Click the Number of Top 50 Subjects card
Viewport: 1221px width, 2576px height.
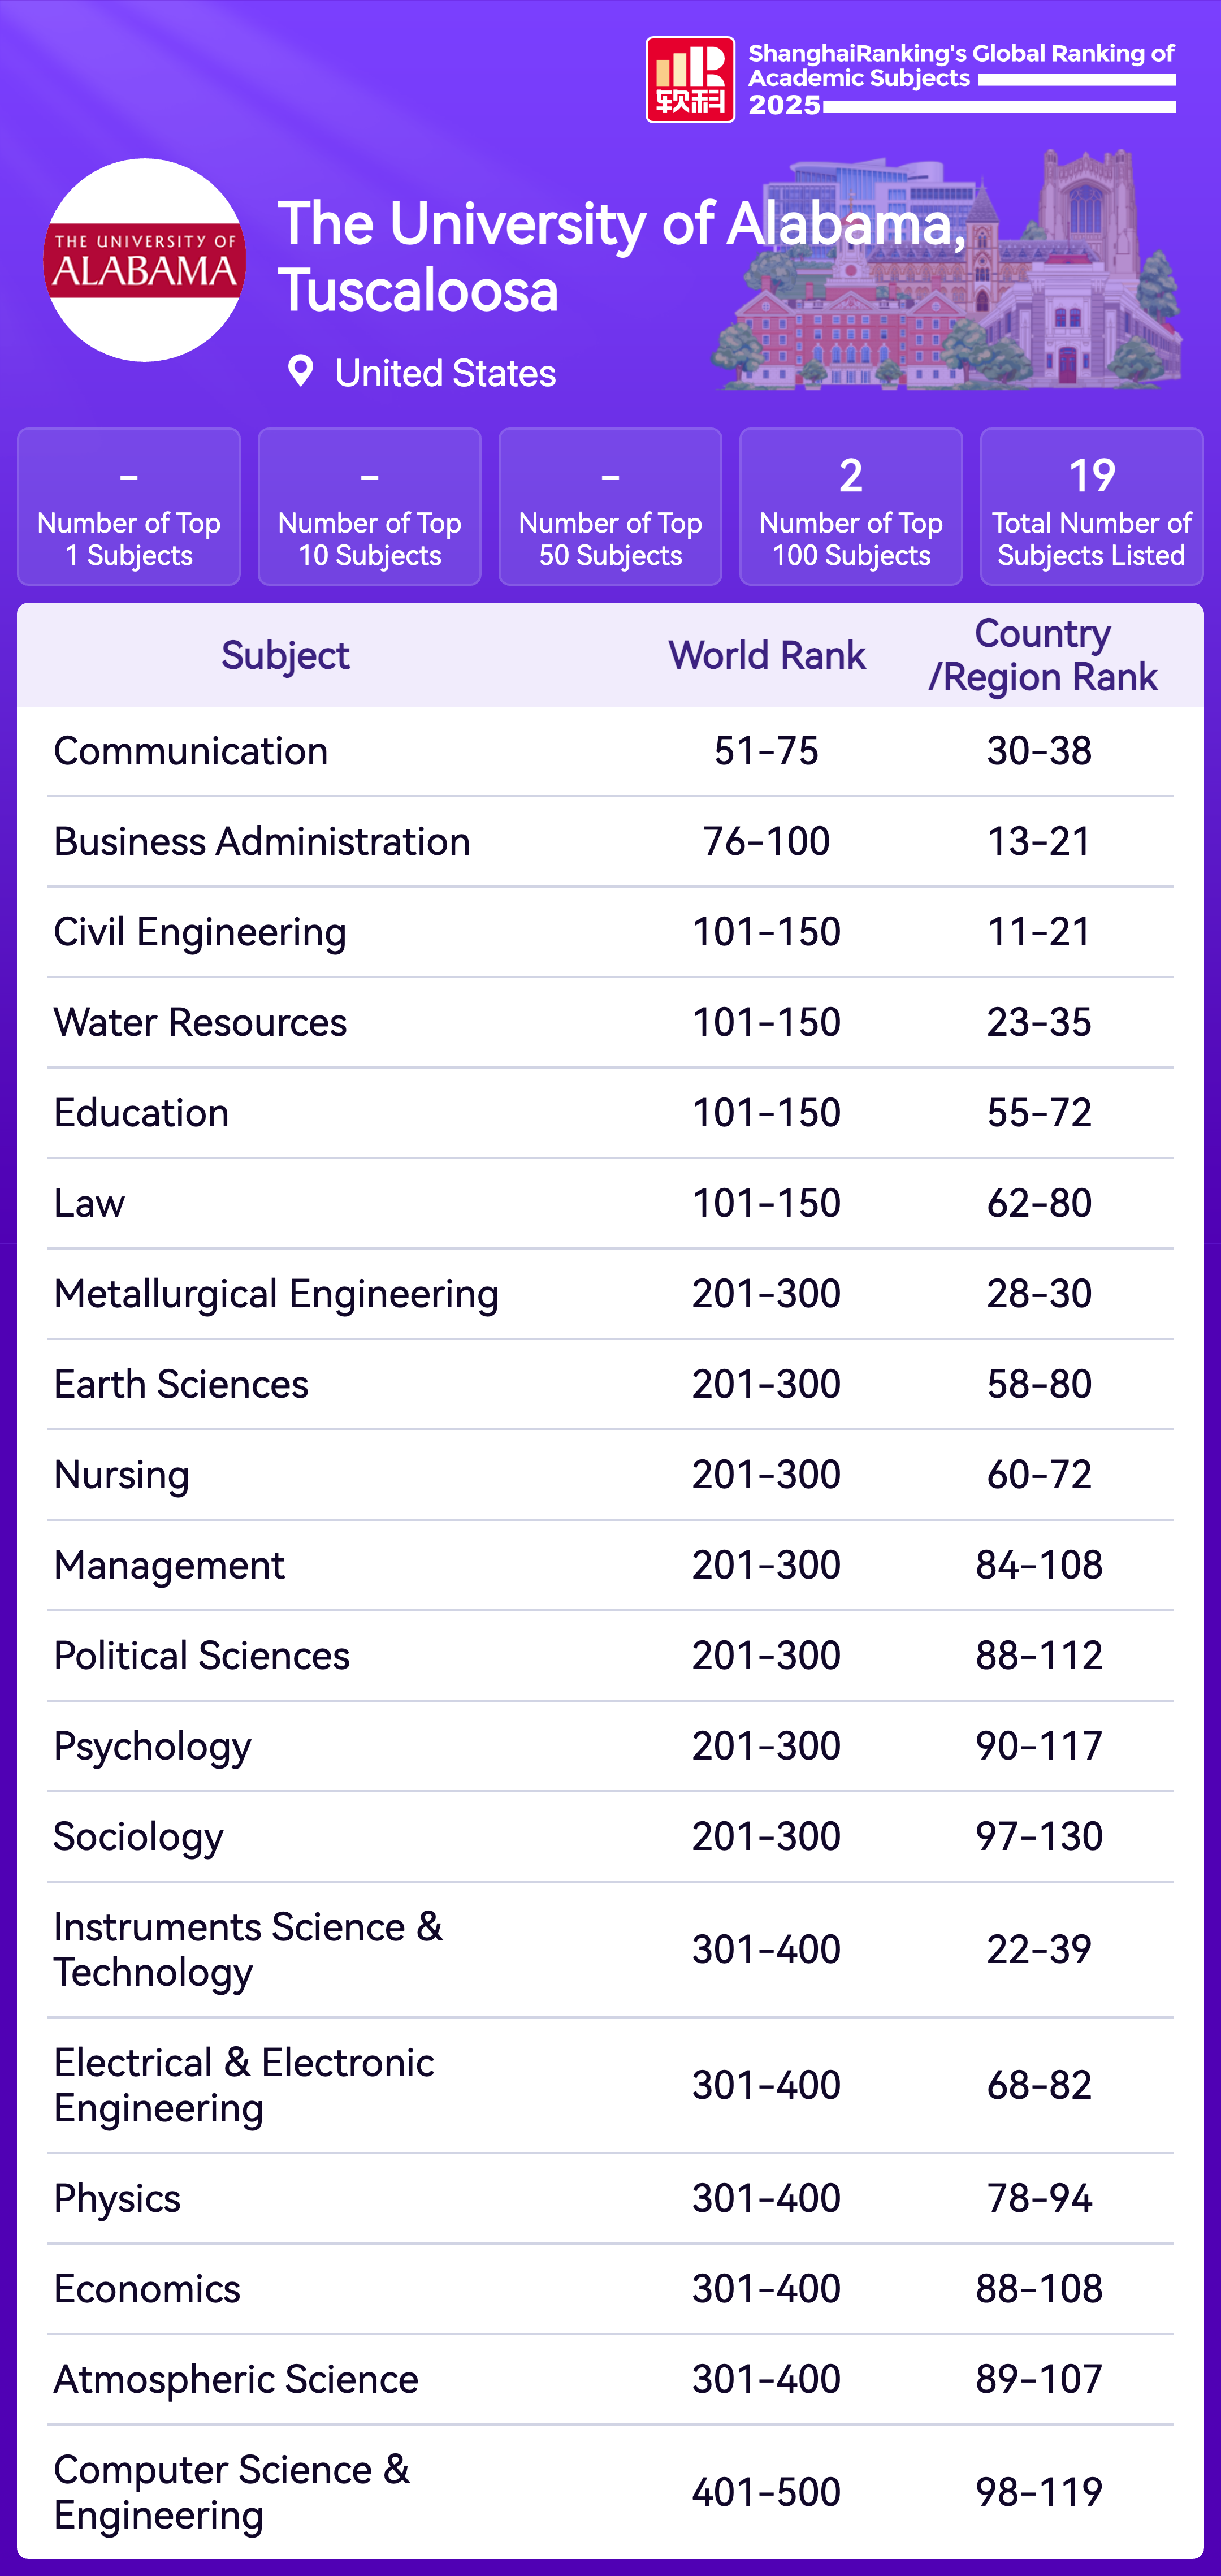pyautogui.click(x=610, y=506)
